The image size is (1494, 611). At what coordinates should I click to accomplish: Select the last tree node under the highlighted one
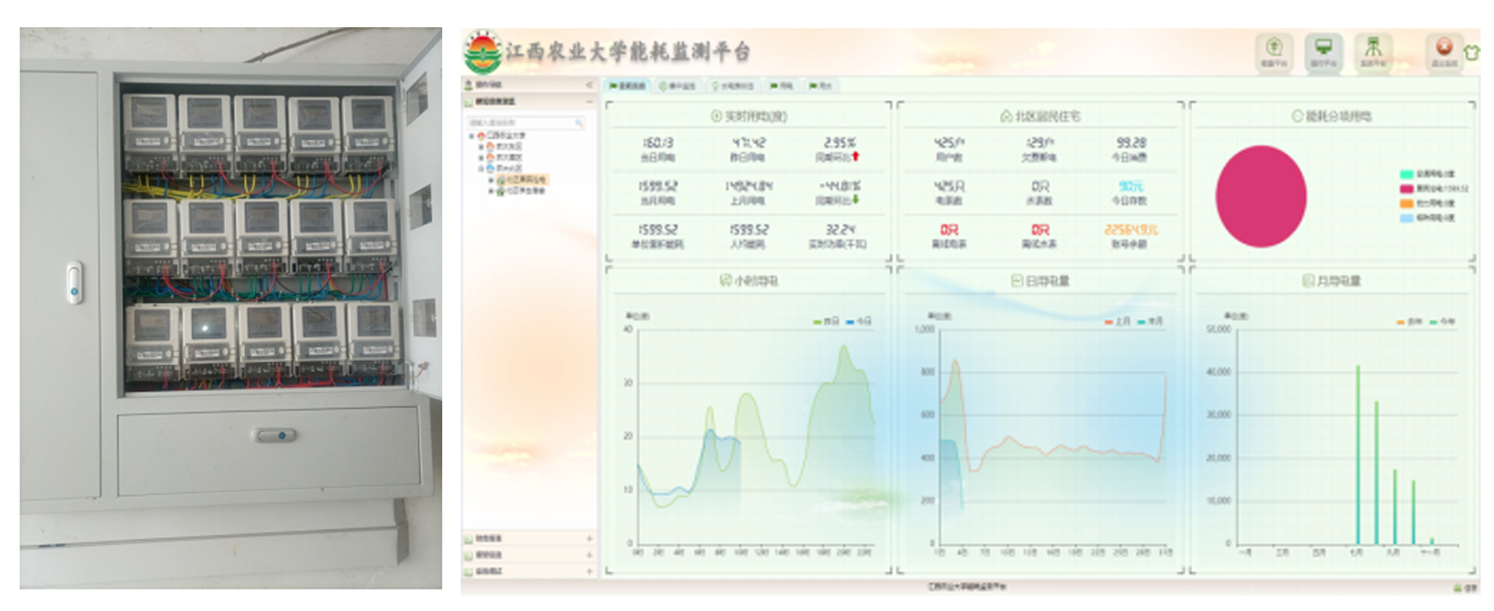pos(521,191)
